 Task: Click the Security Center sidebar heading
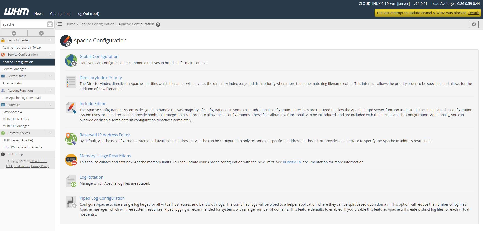(18, 40)
